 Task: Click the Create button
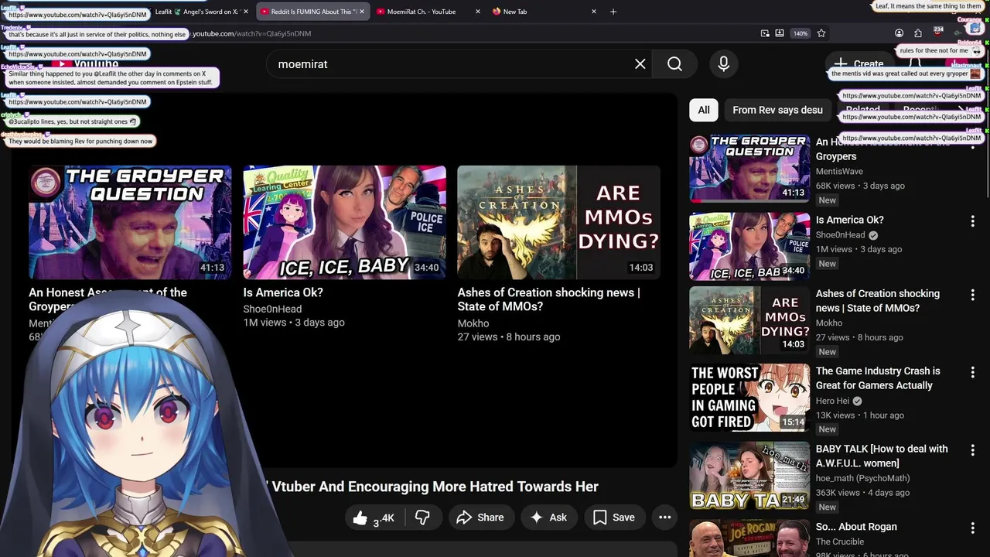click(859, 64)
